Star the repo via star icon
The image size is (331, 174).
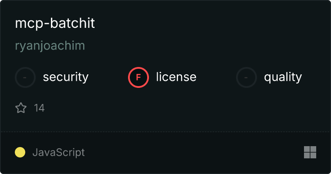click(21, 108)
